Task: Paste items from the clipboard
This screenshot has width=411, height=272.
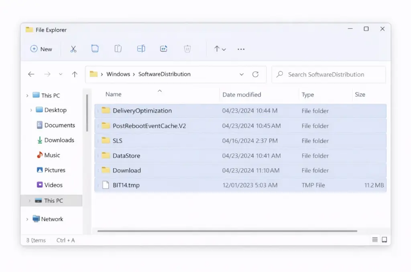Action: 118,48
